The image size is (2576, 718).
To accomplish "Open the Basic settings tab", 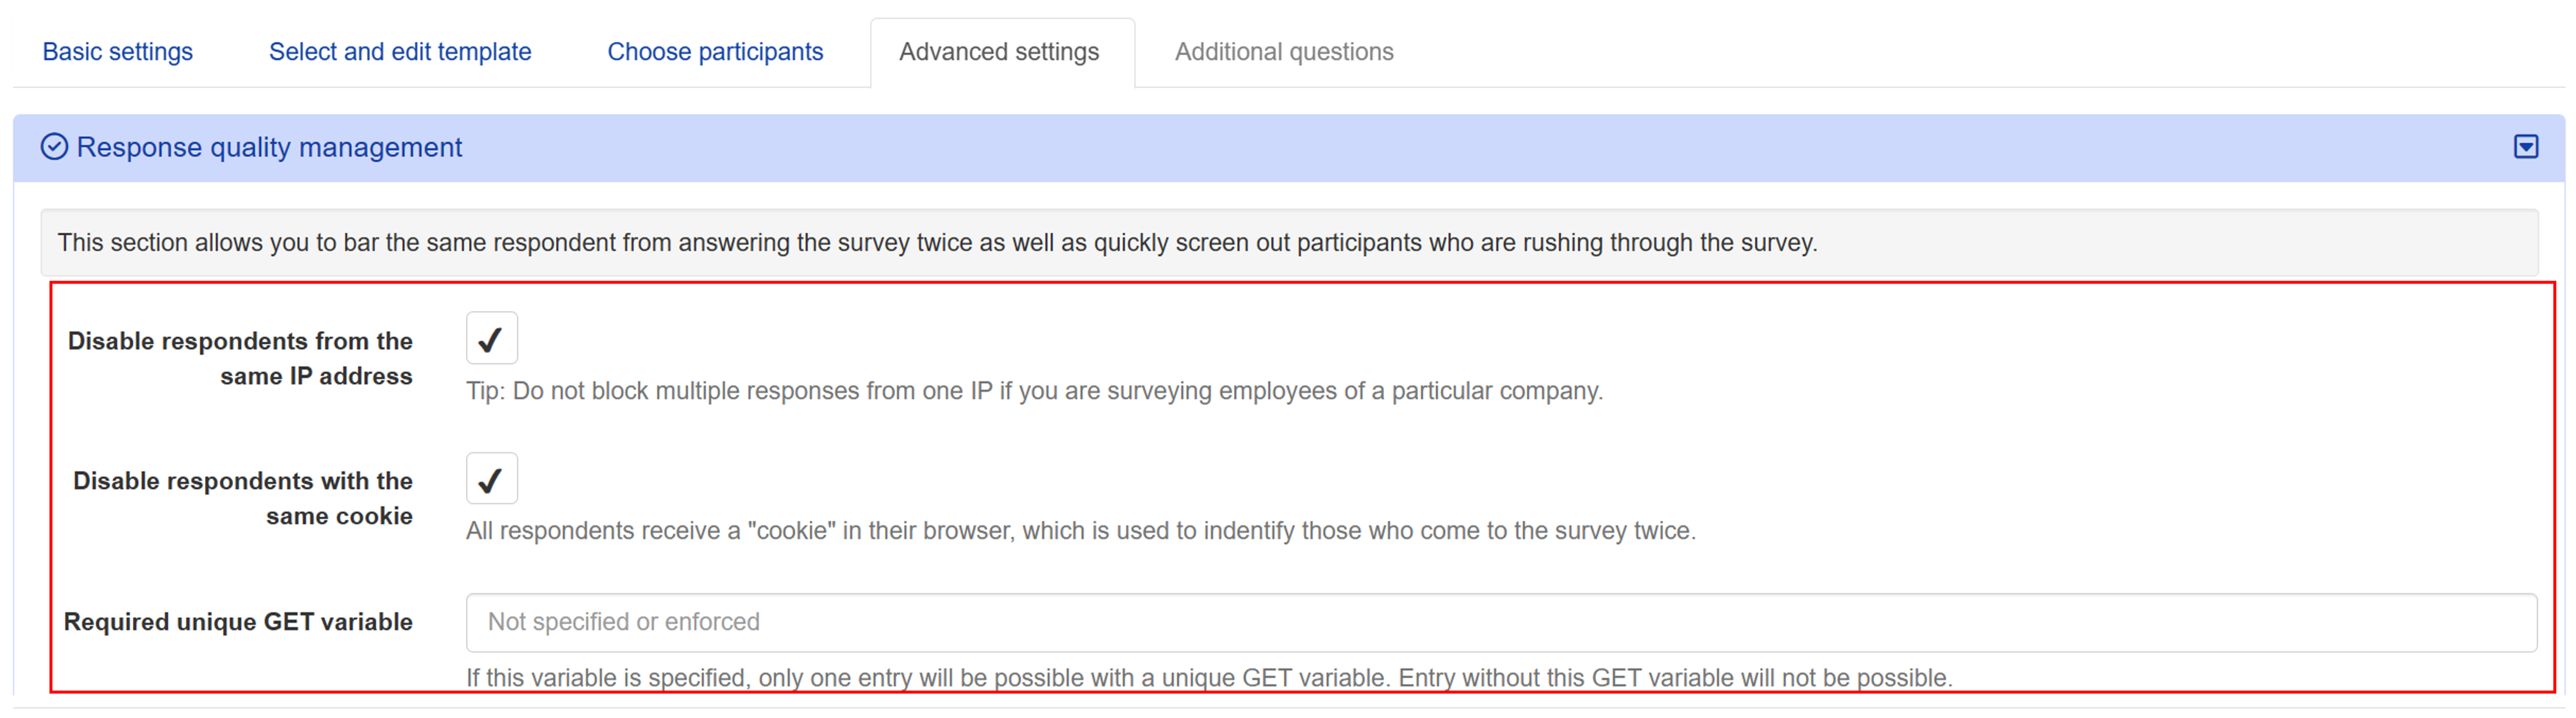I will click(117, 52).
